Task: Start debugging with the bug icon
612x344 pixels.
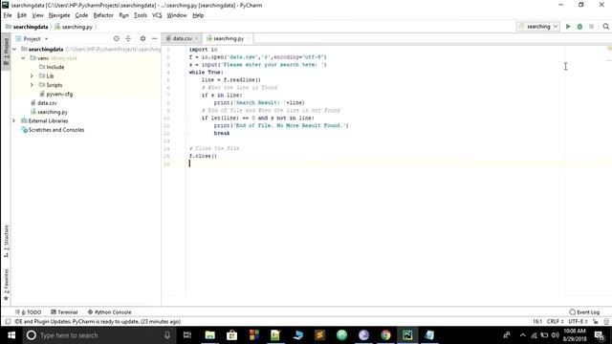Action: [x=579, y=27]
